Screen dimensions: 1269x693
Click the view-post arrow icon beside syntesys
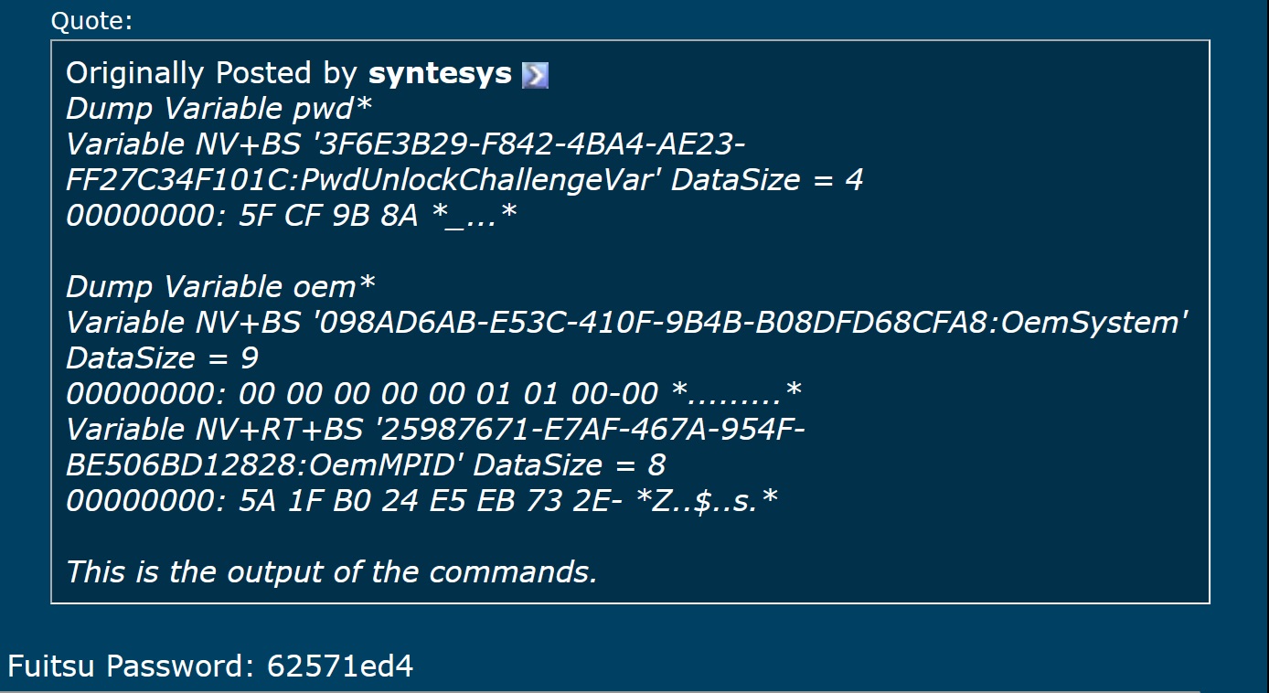[x=535, y=75]
